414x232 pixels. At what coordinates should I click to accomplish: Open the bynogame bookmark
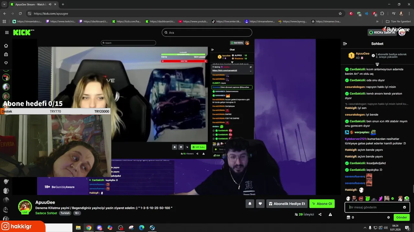(x=293, y=22)
